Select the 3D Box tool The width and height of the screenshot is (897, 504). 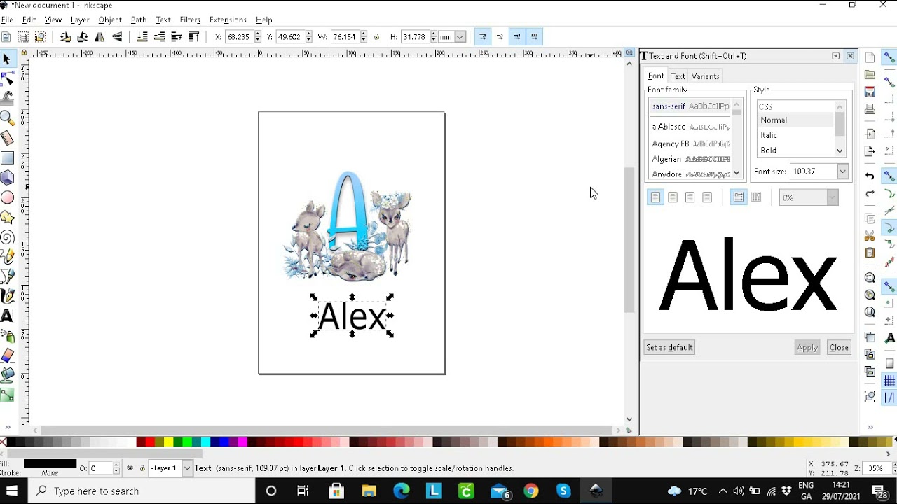click(x=7, y=178)
